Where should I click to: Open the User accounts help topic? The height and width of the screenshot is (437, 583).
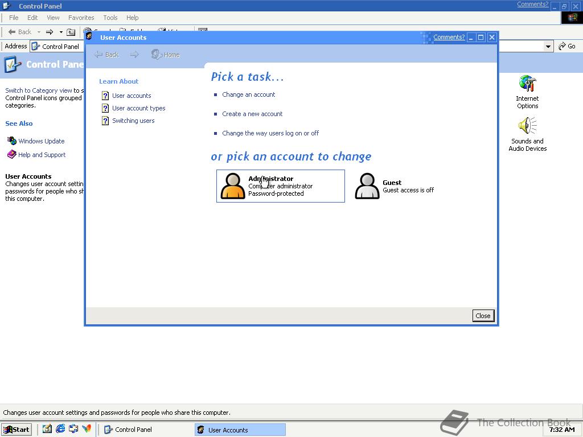click(x=132, y=96)
